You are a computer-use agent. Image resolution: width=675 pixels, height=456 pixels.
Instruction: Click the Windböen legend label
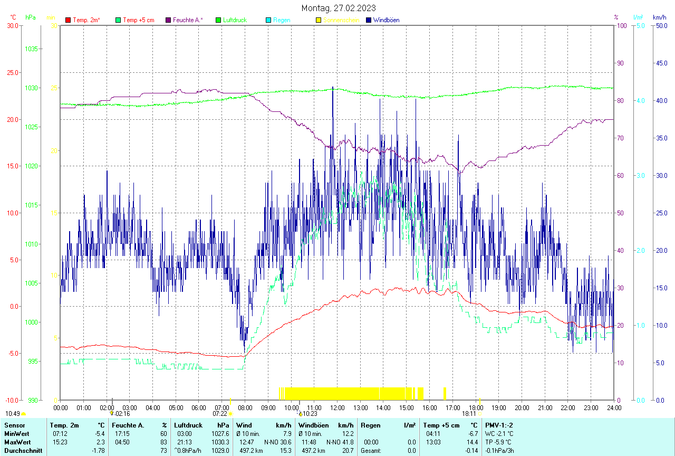pos(386,20)
